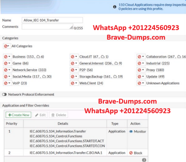Viewport: 186px width, 162px height.
Task: Open the All Categories action dropdown
Action: pos(6,46)
